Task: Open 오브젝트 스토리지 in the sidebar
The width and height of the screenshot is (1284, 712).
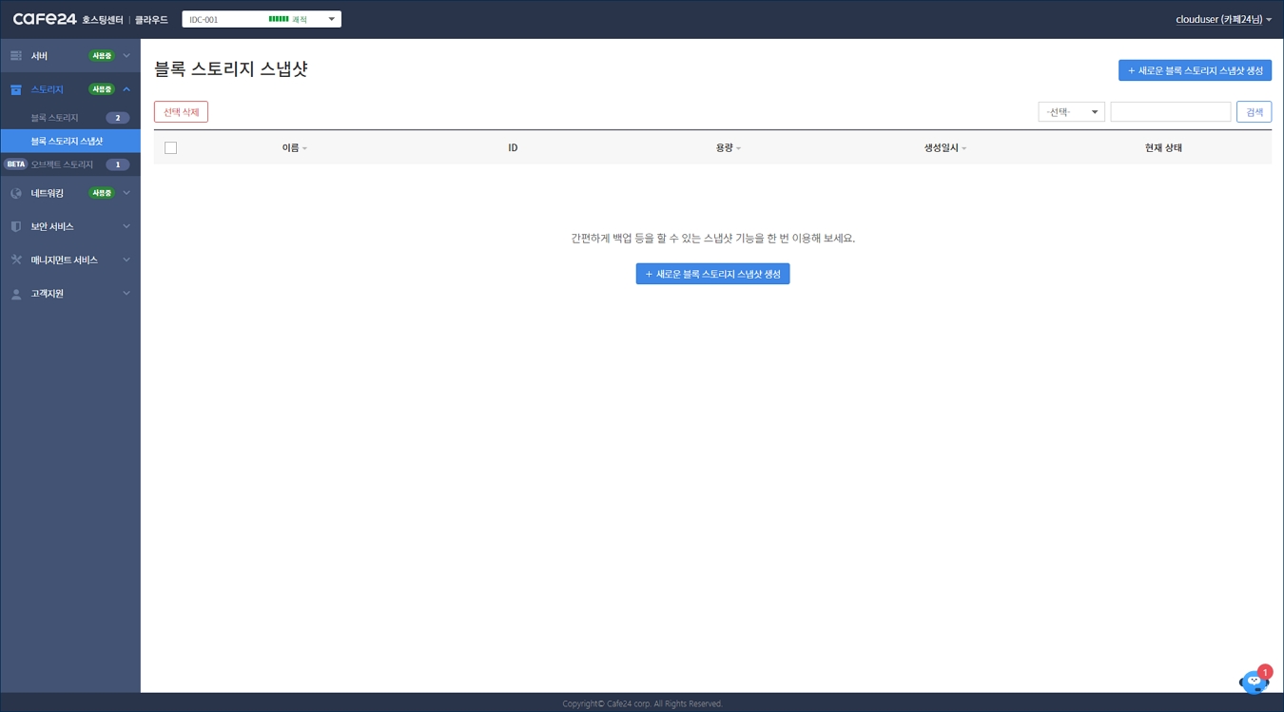Action: tap(62, 164)
